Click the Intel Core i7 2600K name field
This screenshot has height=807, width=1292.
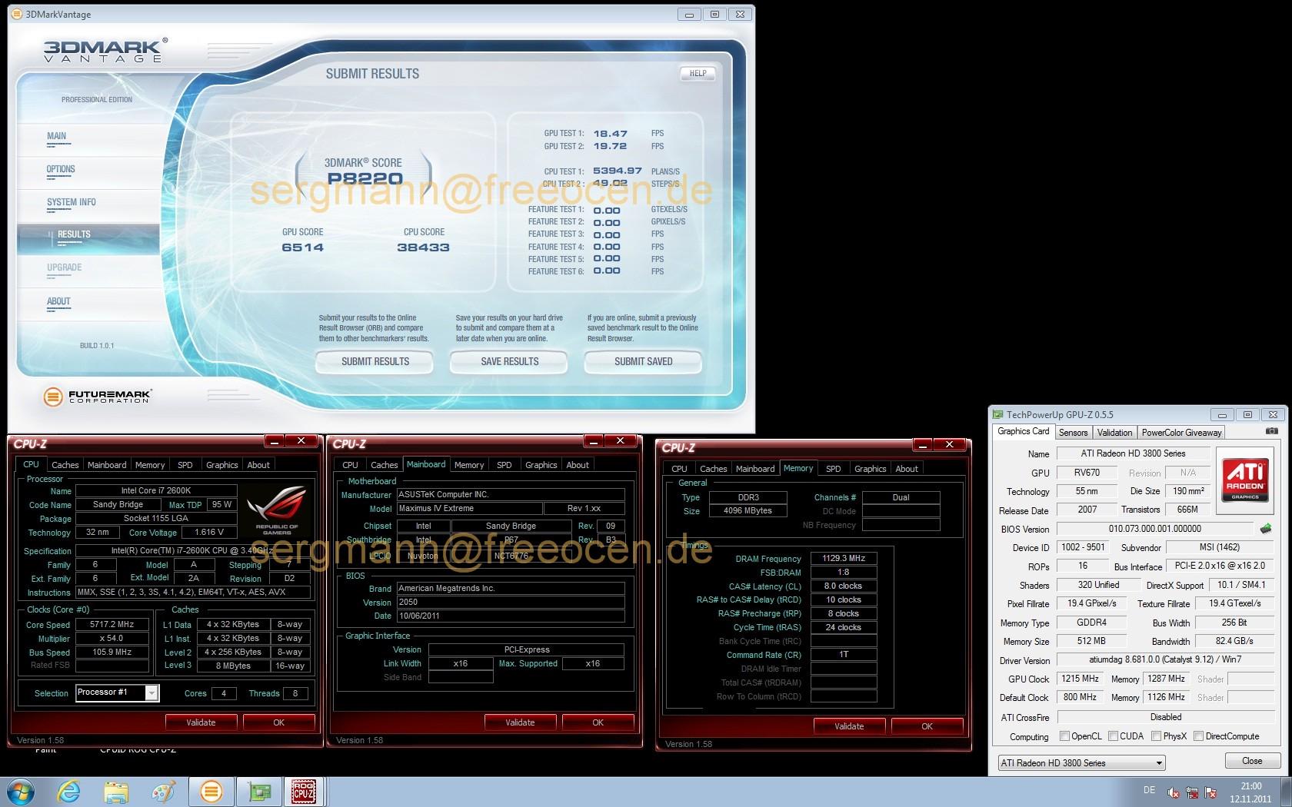tap(156, 490)
